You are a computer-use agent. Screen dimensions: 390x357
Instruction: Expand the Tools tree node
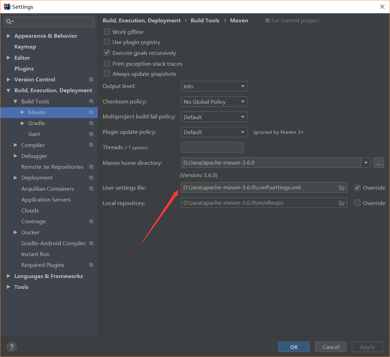tap(8, 287)
